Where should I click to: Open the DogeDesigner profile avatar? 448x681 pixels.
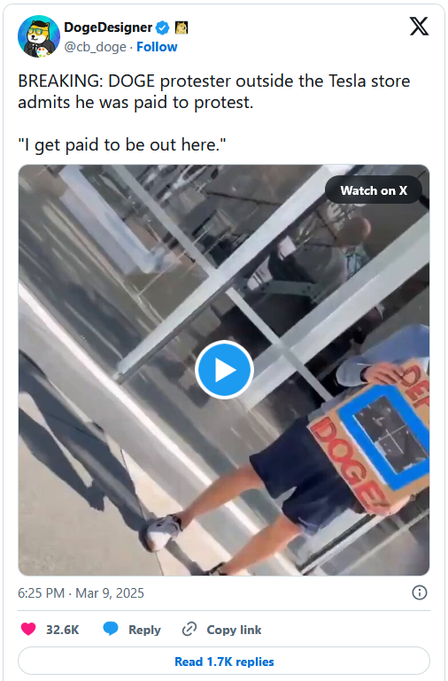[x=39, y=36]
